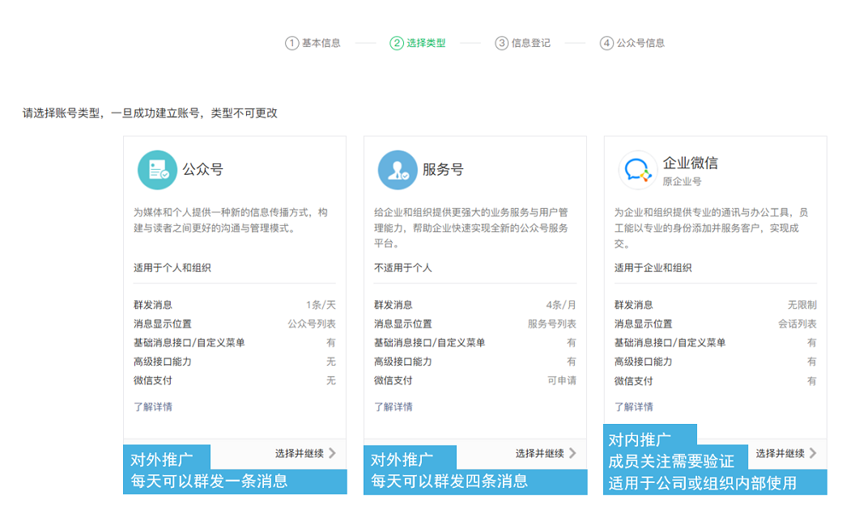Go to the 基本信息 step
This screenshot has height=517, width=855.
tap(321, 43)
